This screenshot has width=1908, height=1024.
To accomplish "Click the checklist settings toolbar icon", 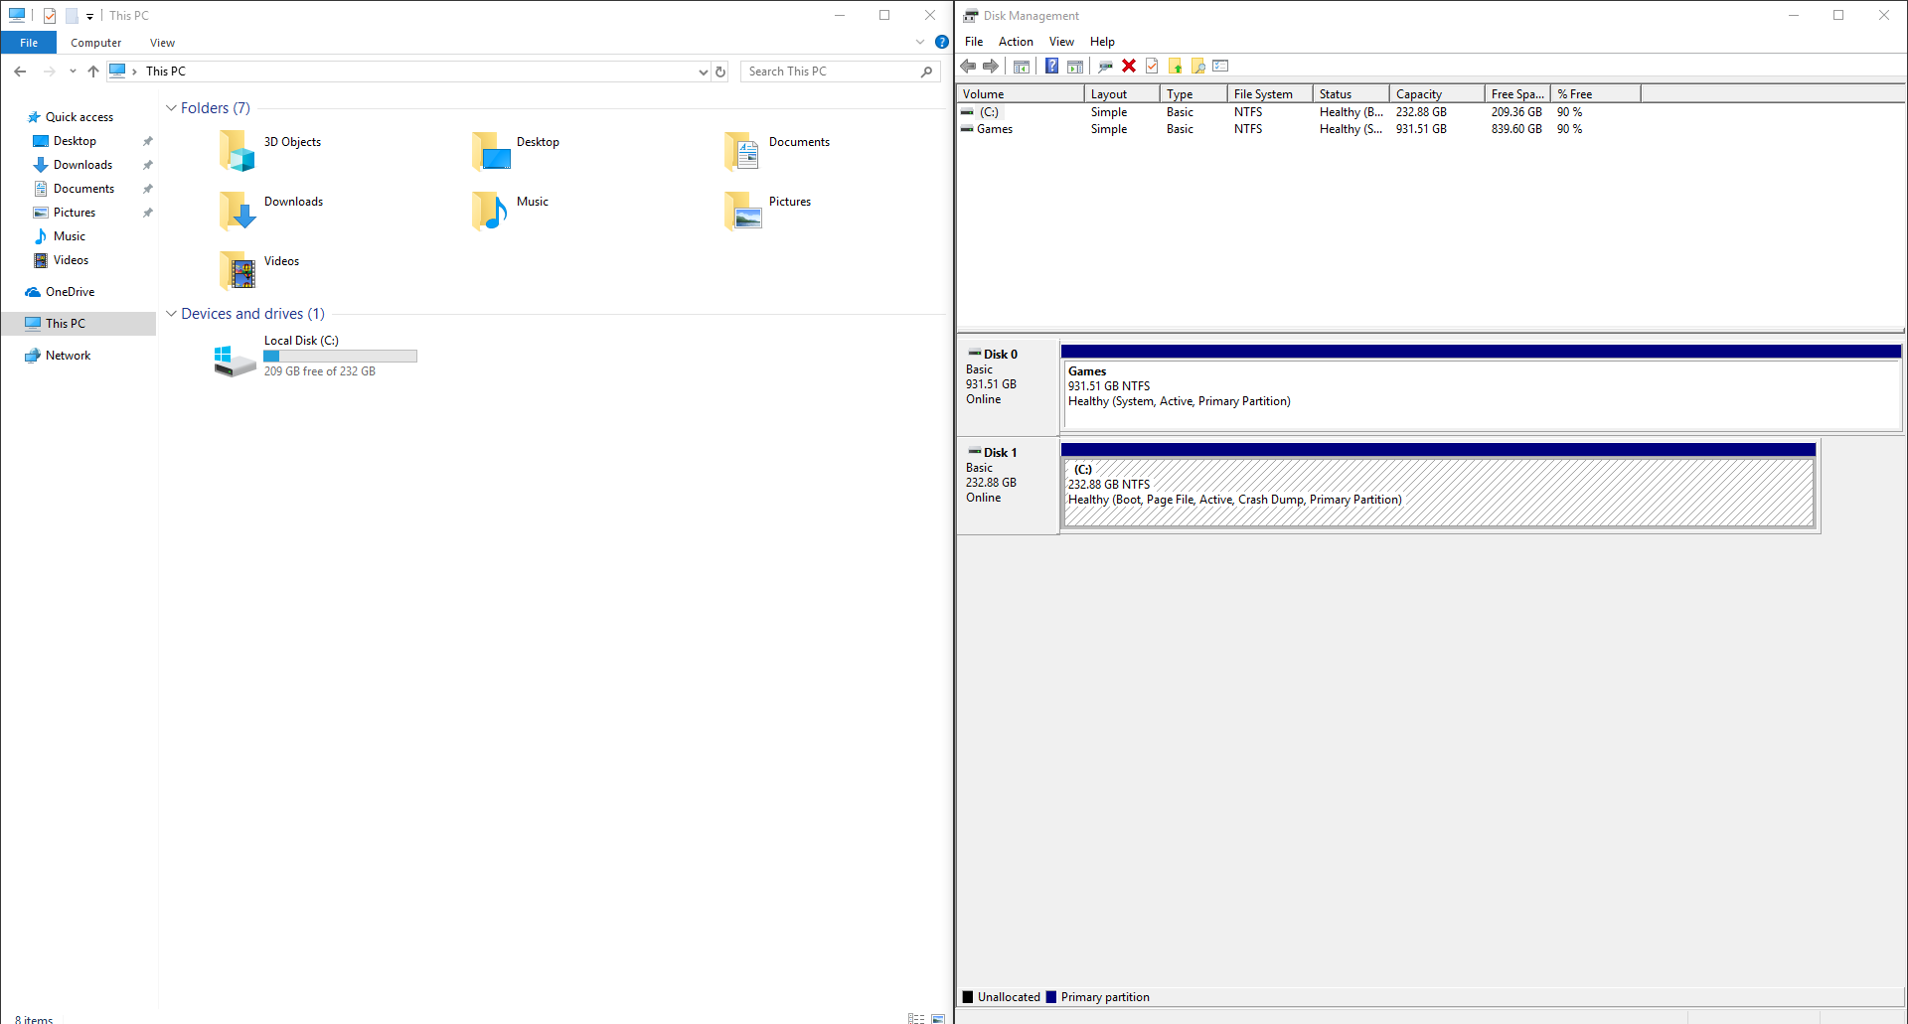I will click(x=1221, y=67).
